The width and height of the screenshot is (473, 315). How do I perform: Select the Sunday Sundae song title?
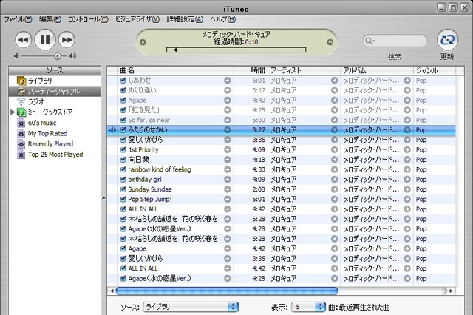(150, 189)
